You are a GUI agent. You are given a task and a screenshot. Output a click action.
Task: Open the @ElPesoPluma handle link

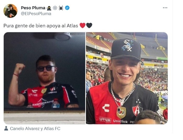point(36,14)
